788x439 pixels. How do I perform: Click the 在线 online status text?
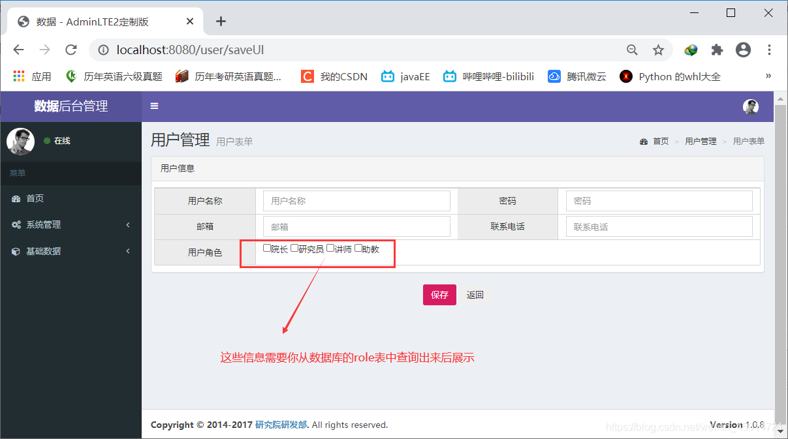(62, 141)
